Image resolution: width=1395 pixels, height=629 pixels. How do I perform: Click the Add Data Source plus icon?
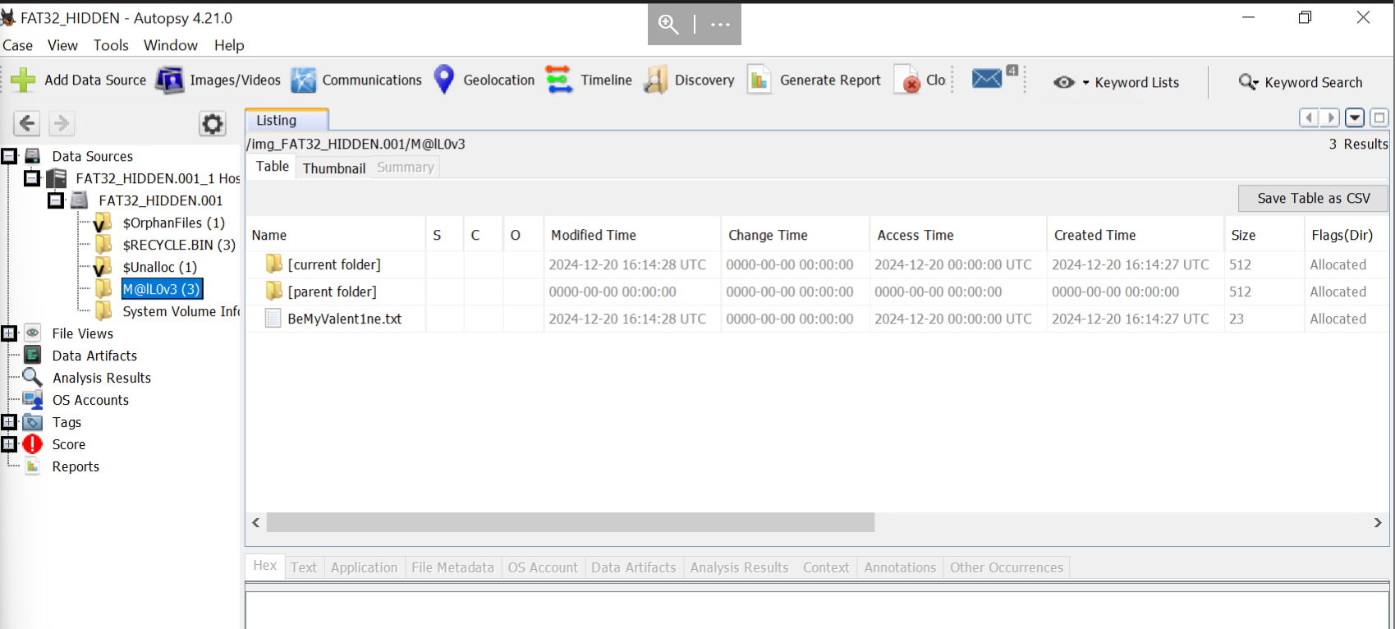(x=23, y=80)
